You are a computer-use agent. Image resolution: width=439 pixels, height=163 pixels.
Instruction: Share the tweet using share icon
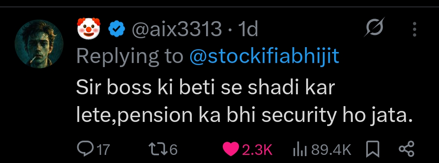tap(406, 149)
